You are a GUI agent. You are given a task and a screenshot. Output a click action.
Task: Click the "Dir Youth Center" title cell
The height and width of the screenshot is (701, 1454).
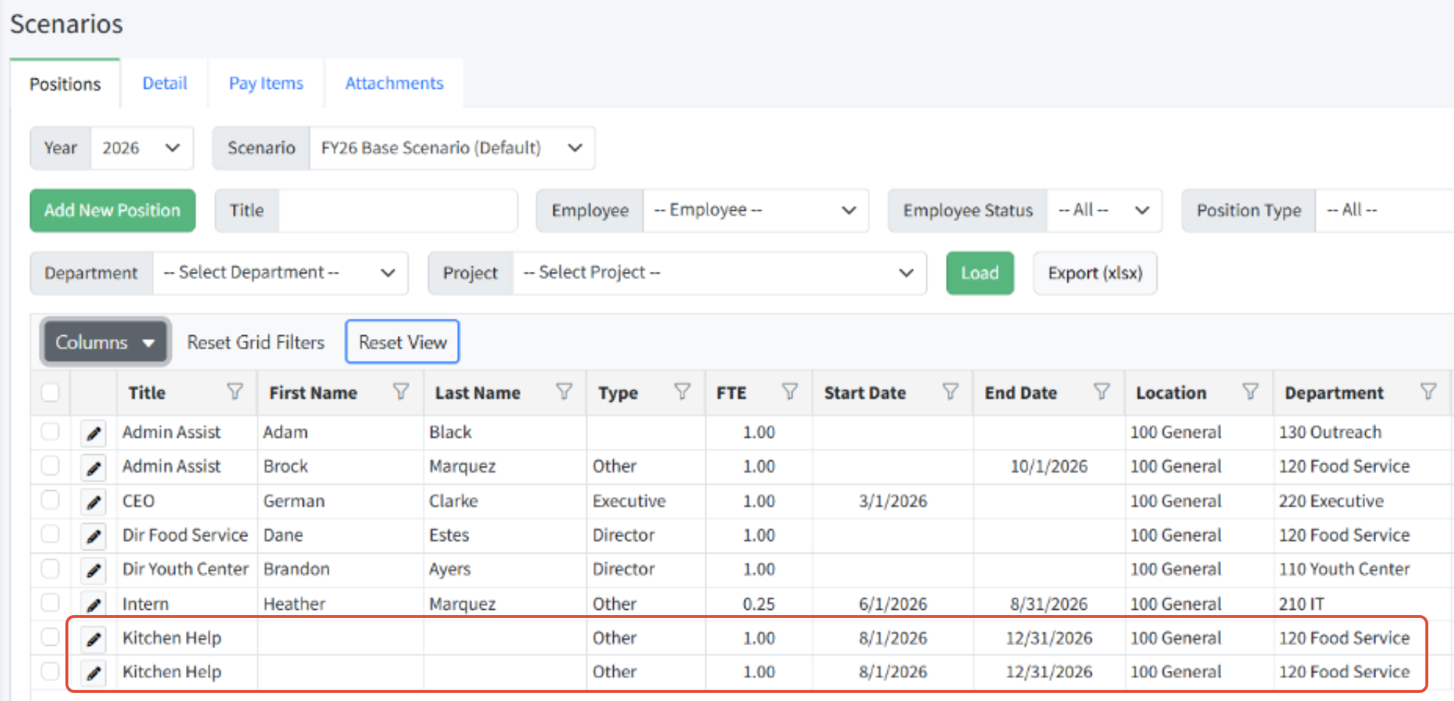coord(185,569)
